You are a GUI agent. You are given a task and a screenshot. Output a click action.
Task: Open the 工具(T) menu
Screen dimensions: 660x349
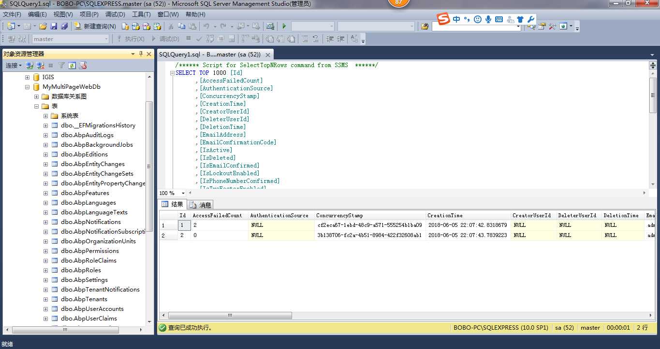tap(141, 14)
